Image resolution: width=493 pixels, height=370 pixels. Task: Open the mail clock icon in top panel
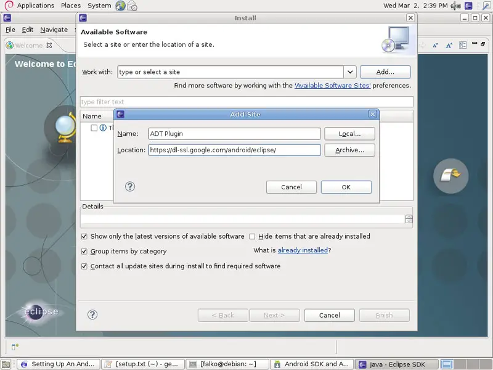tap(132, 6)
